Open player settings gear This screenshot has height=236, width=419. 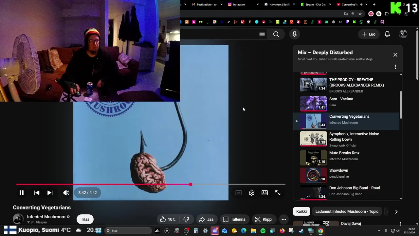tap(251, 193)
